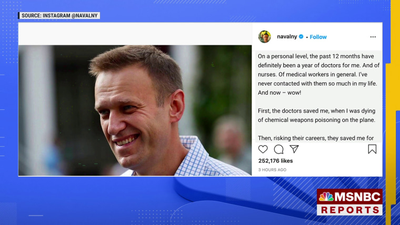Viewport: 400px width, 225px height.
Task: Click the MSNBC wordmark
Action: coord(357,197)
